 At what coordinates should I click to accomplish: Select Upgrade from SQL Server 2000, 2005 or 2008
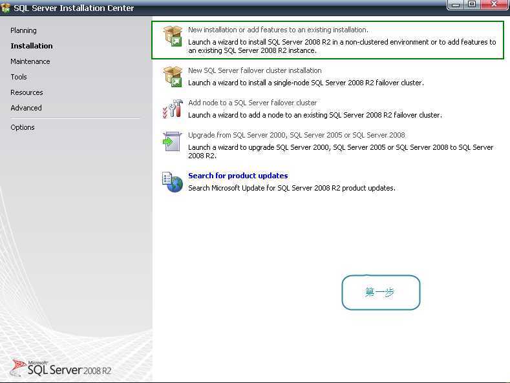tap(297, 135)
